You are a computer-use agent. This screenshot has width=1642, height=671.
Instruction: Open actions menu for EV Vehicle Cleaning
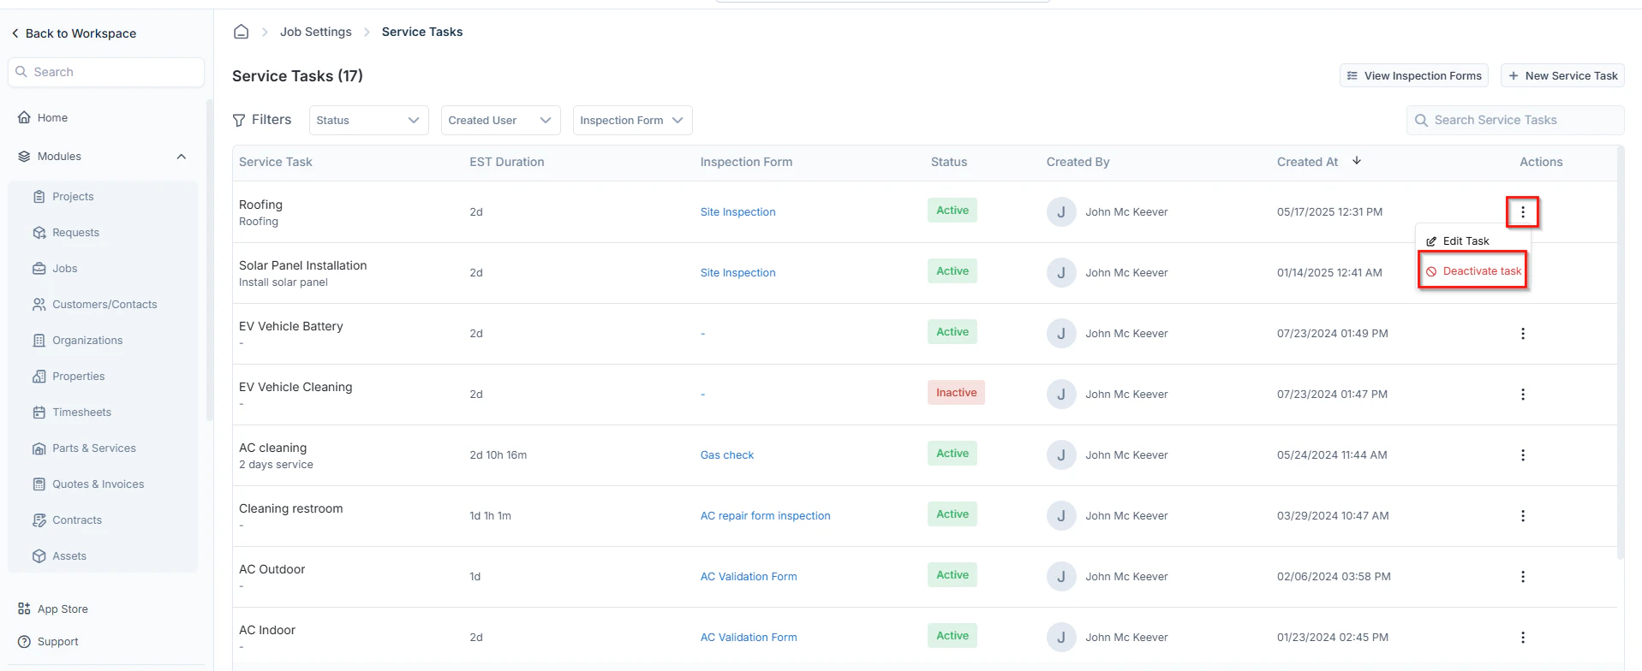1522,395
